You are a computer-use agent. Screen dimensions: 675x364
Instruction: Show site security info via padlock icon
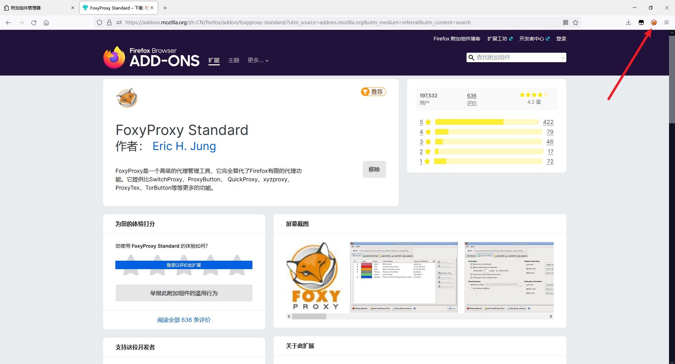[x=109, y=22]
